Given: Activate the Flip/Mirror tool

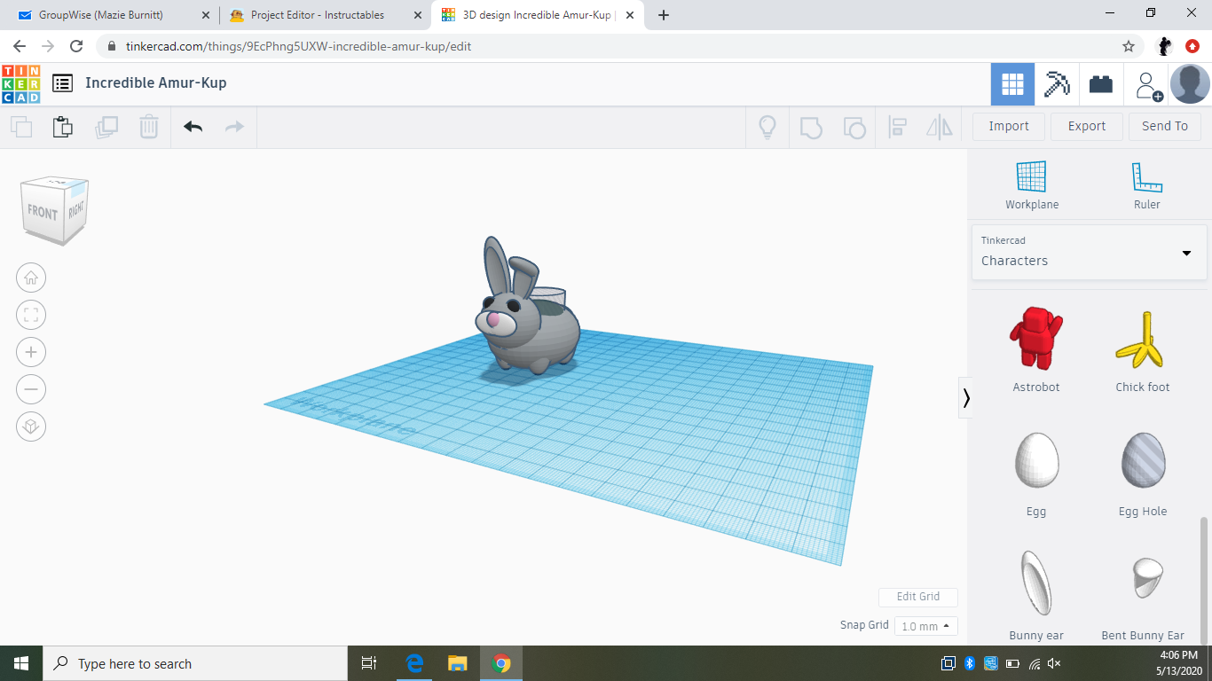Looking at the screenshot, I should click(938, 127).
